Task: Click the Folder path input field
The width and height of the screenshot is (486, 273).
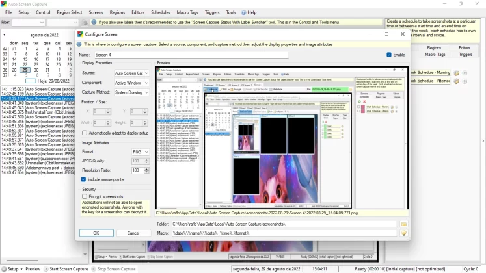Action: click(x=284, y=224)
